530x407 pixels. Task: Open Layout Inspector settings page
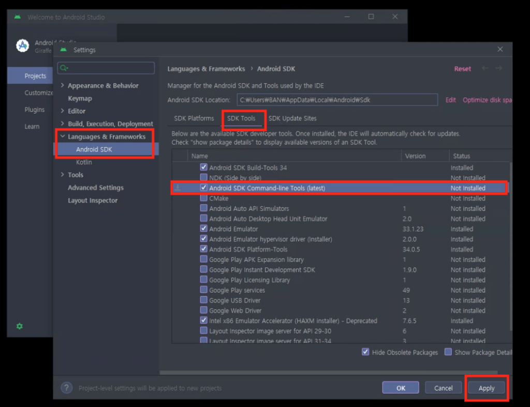tap(93, 200)
